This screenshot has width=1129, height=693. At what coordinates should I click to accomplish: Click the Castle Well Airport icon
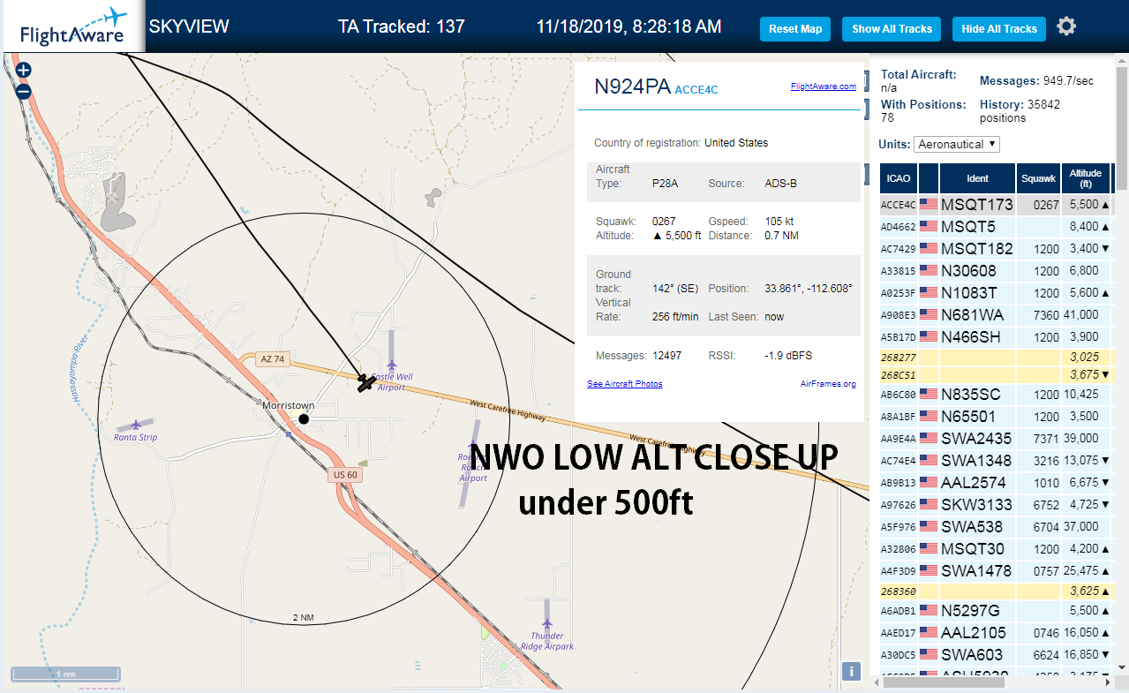pos(392,365)
